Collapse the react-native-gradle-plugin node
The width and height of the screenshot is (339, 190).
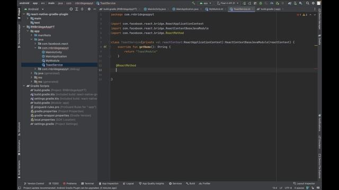(24, 14)
